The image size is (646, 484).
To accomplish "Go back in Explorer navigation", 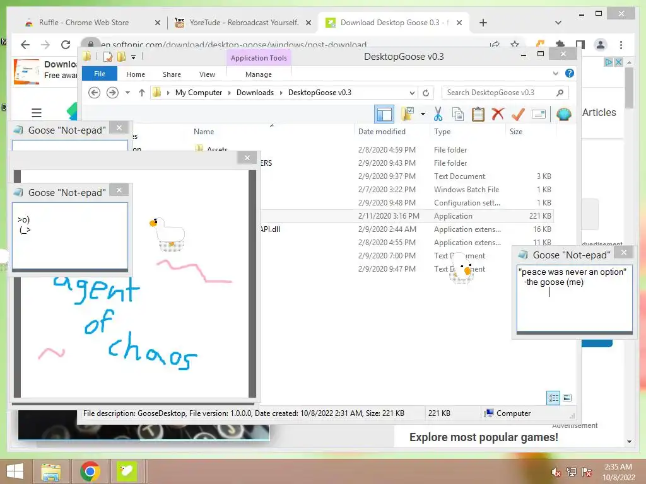I will pos(95,93).
